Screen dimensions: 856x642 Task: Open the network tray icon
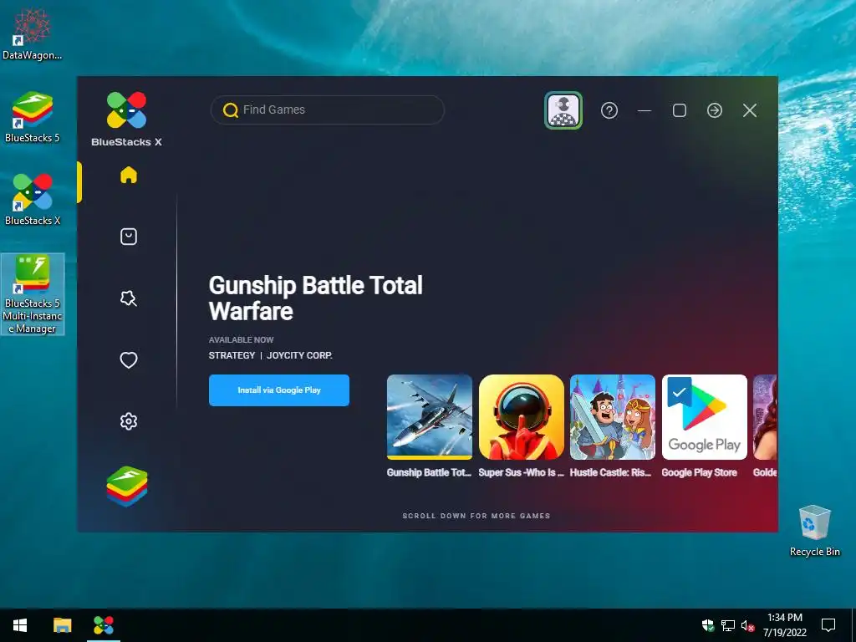pyautogui.click(x=728, y=625)
